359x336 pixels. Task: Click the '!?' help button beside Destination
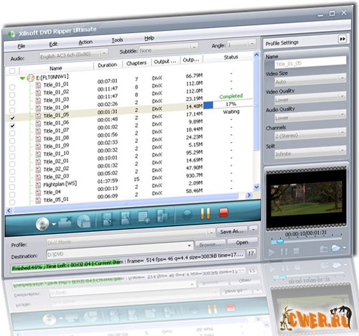pos(251,253)
